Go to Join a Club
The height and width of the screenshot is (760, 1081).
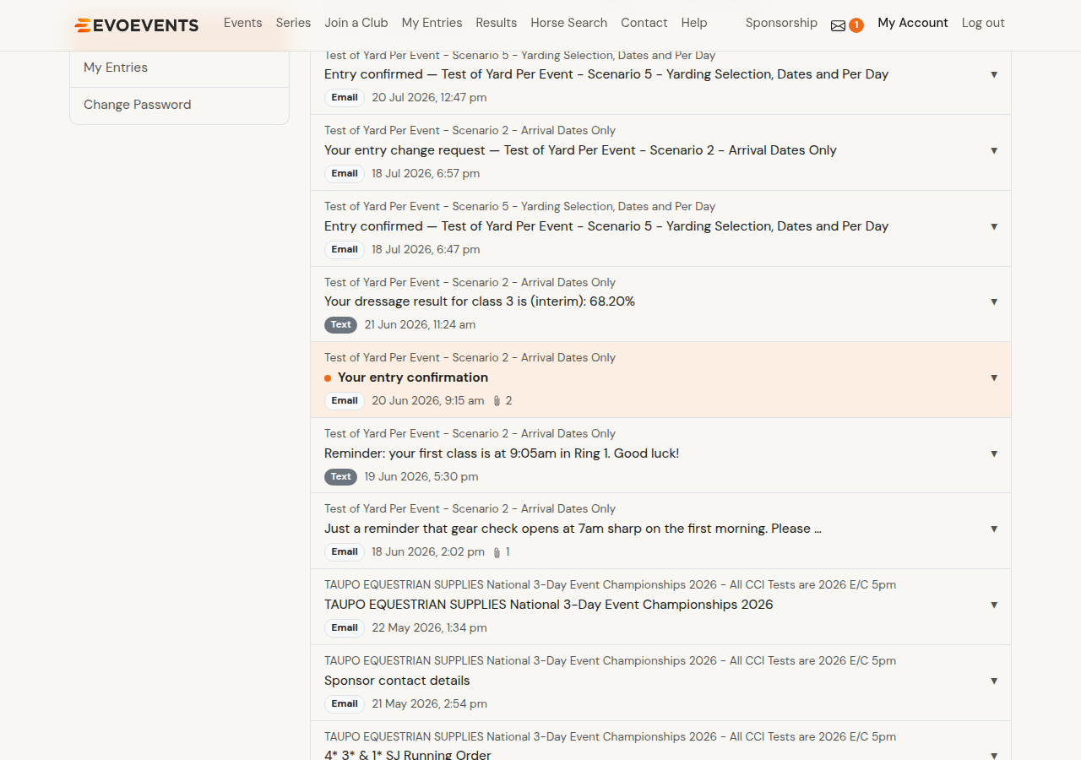coord(356,23)
